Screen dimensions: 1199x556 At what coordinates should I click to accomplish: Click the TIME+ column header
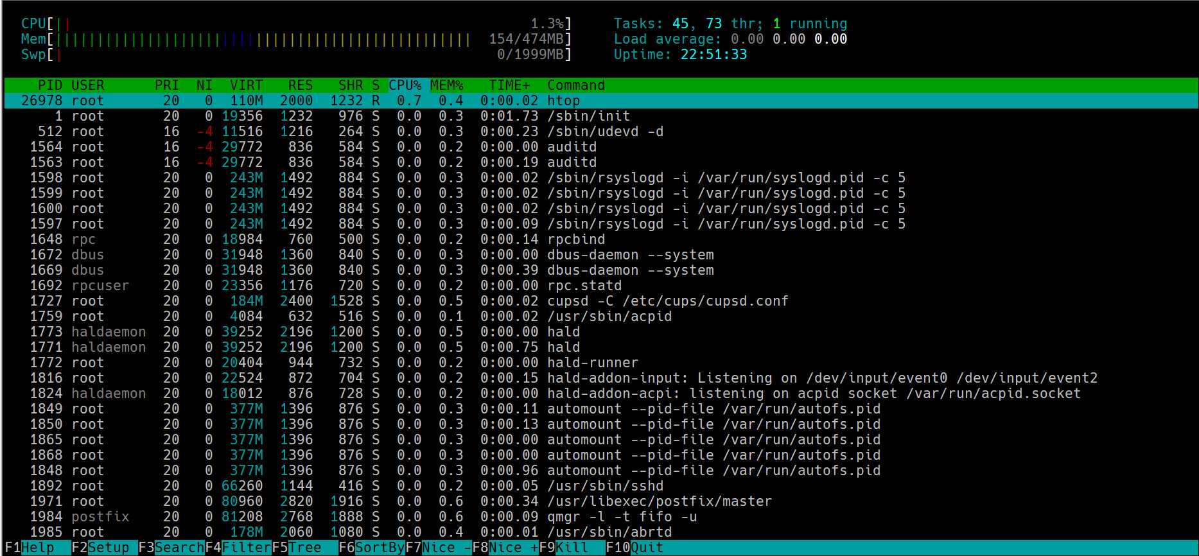(510, 85)
